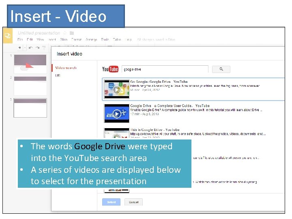
Task: Click the YouTube logo in dialog
Action: coord(110,69)
